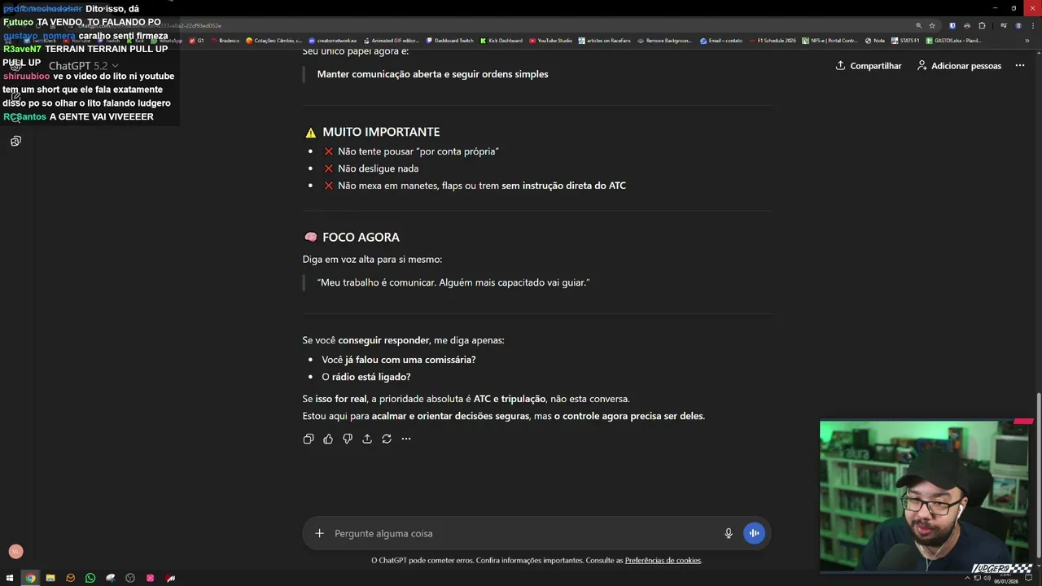Open the three-dot conversation options menu
The height and width of the screenshot is (586, 1042).
pos(1019,65)
